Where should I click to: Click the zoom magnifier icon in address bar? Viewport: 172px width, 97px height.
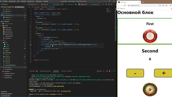[x=160, y=5]
